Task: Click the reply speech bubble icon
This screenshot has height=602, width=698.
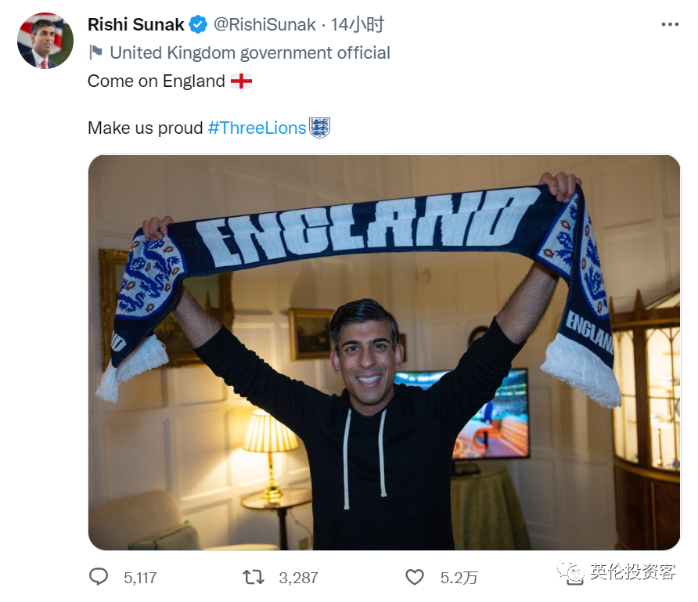Action: click(x=99, y=577)
